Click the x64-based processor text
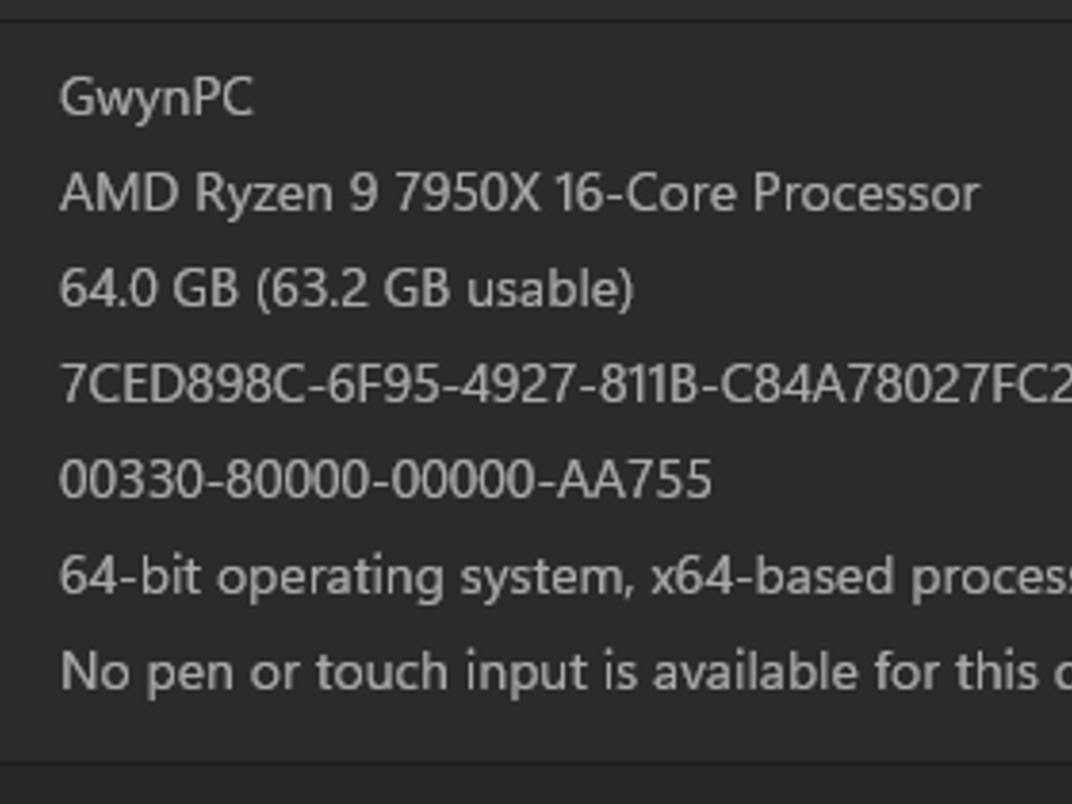 click(x=861, y=577)
